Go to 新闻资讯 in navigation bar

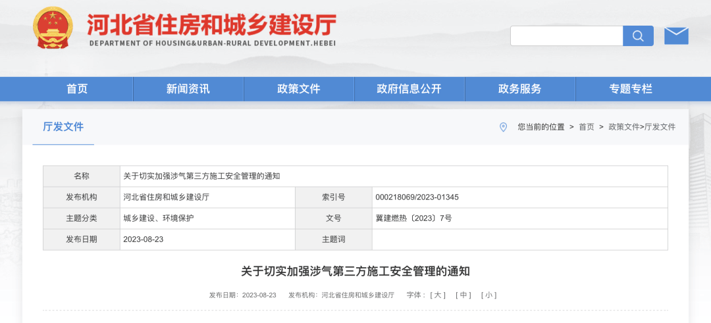[188, 89]
